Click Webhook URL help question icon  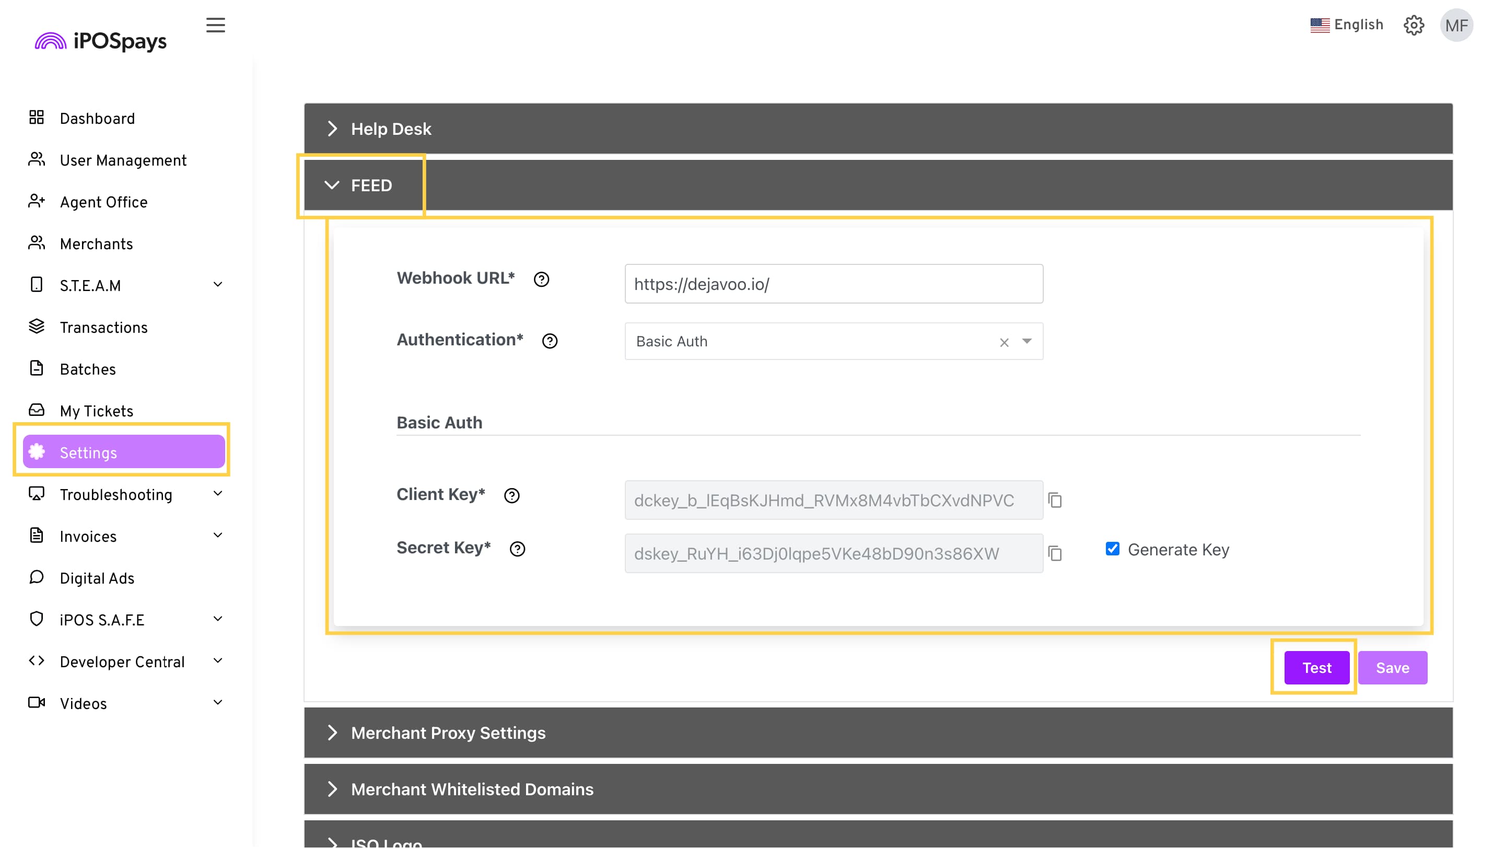[x=542, y=280]
